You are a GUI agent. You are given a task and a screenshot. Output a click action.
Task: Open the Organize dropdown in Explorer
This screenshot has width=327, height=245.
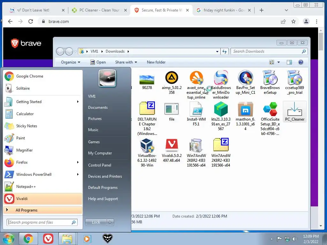click(71, 62)
